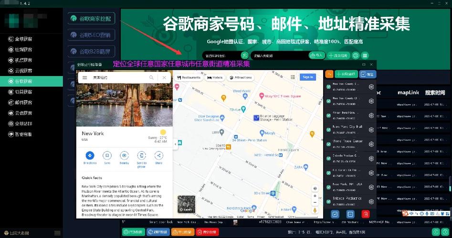
Task: Click the Nearby icon
Action: tap(124, 156)
